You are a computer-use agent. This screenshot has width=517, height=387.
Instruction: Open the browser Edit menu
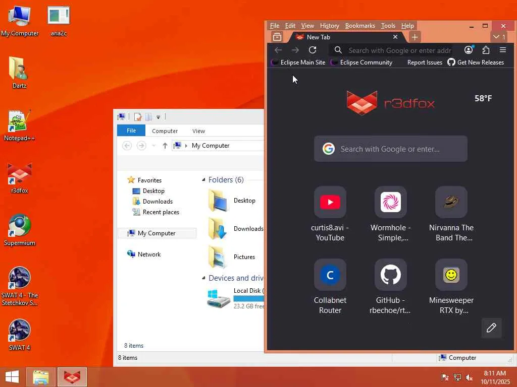(290, 26)
